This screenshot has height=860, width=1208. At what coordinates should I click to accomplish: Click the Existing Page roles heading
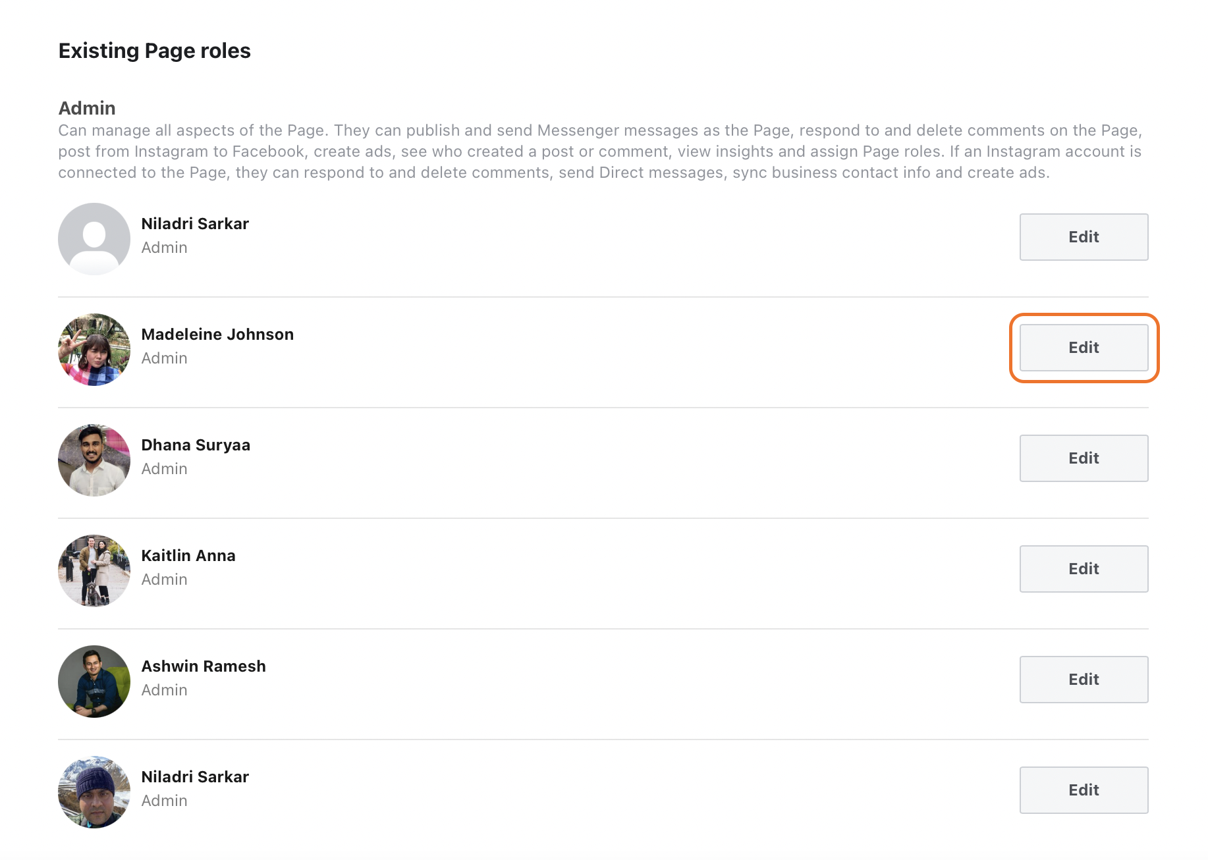tap(155, 50)
